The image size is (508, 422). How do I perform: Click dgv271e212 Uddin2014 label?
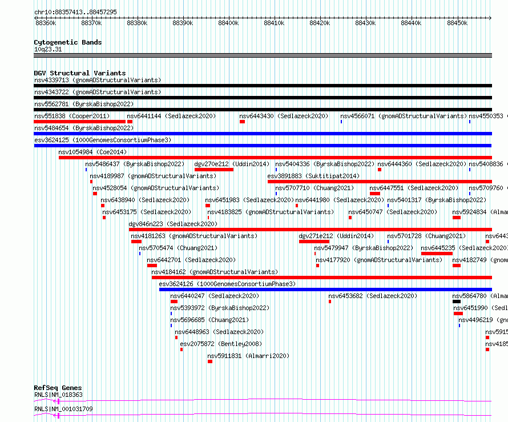click(x=336, y=236)
